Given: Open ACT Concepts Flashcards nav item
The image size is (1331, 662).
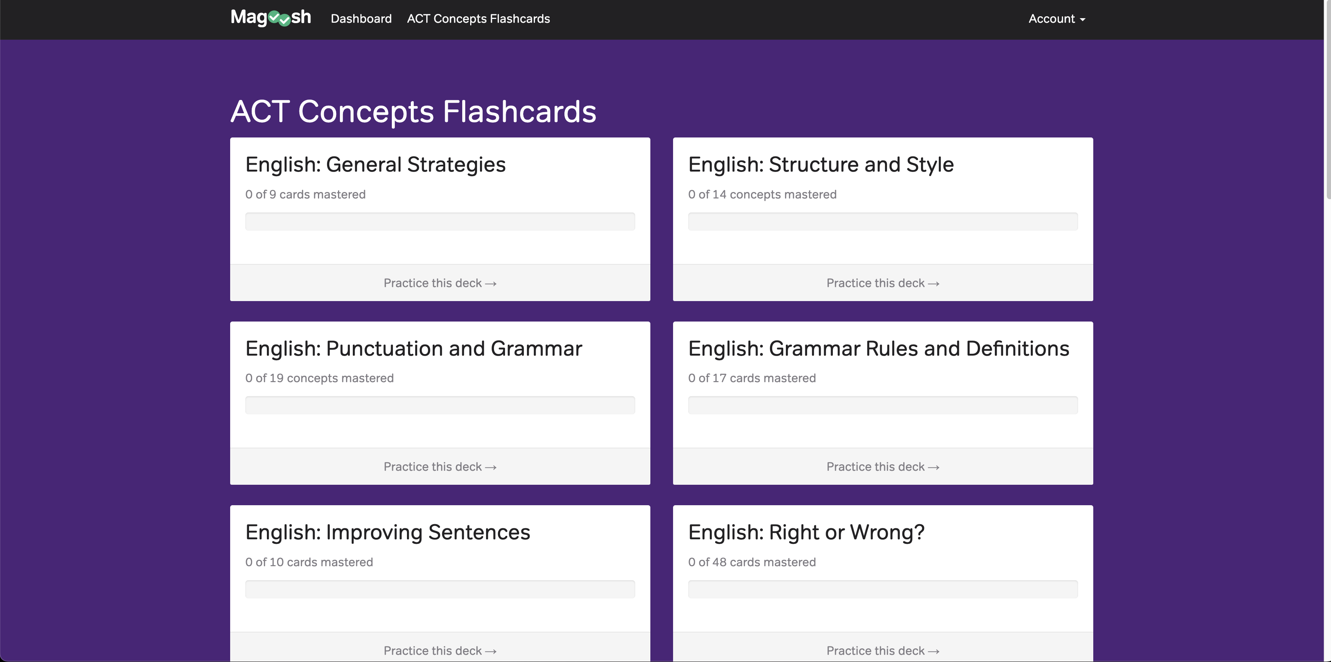Looking at the screenshot, I should click(x=478, y=19).
